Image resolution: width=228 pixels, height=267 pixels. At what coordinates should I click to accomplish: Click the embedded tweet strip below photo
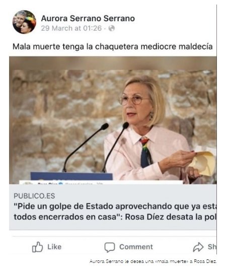pos(101,182)
